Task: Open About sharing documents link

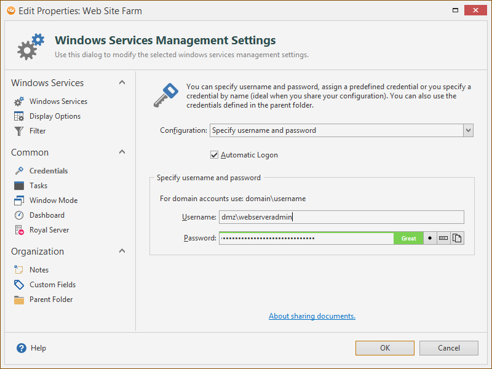Action: pos(312,316)
